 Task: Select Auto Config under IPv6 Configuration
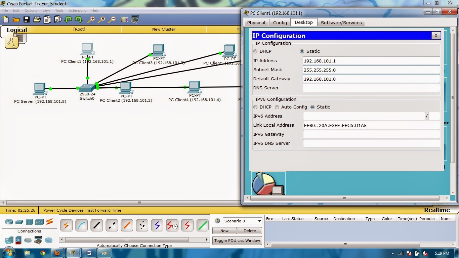click(x=277, y=107)
